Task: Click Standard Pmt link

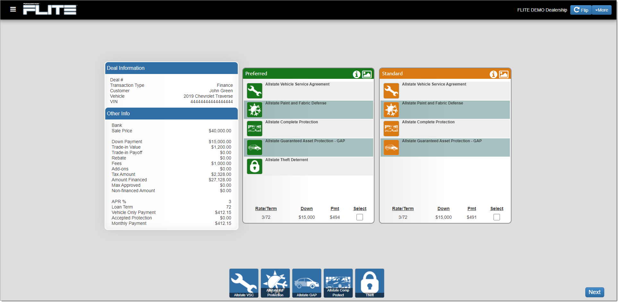Action: (472, 209)
